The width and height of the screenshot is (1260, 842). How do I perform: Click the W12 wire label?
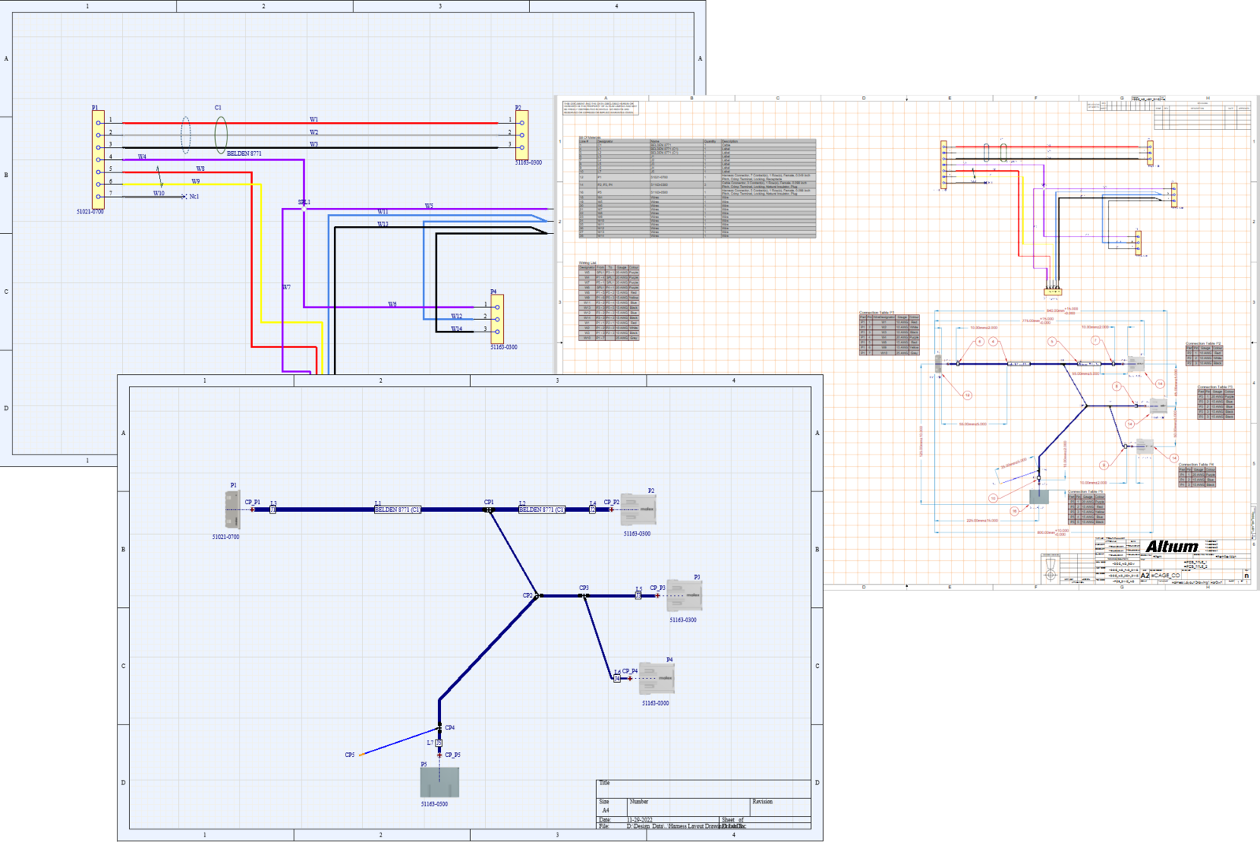[457, 317]
